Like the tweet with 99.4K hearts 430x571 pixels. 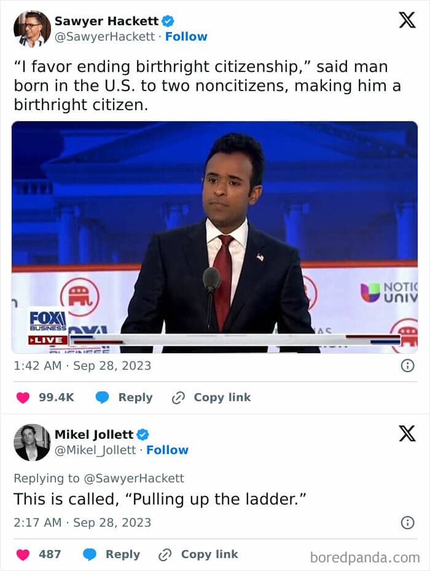(x=23, y=397)
